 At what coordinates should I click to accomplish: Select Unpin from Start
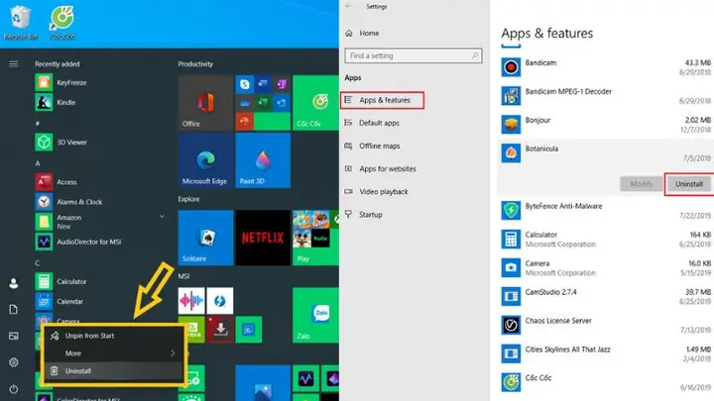[113, 336]
